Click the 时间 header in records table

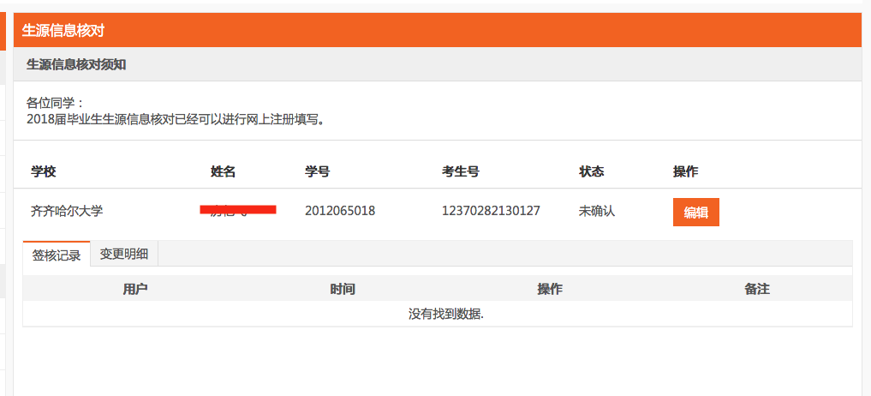[x=343, y=289]
